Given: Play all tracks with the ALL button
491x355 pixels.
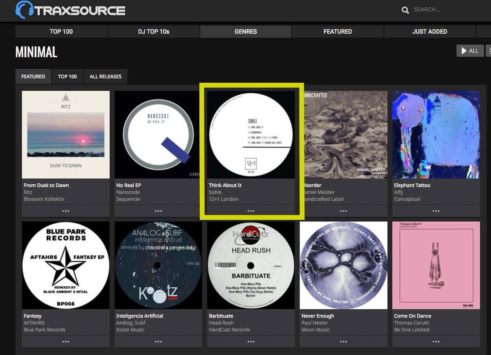Looking at the screenshot, I should click(x=470, y=51).
